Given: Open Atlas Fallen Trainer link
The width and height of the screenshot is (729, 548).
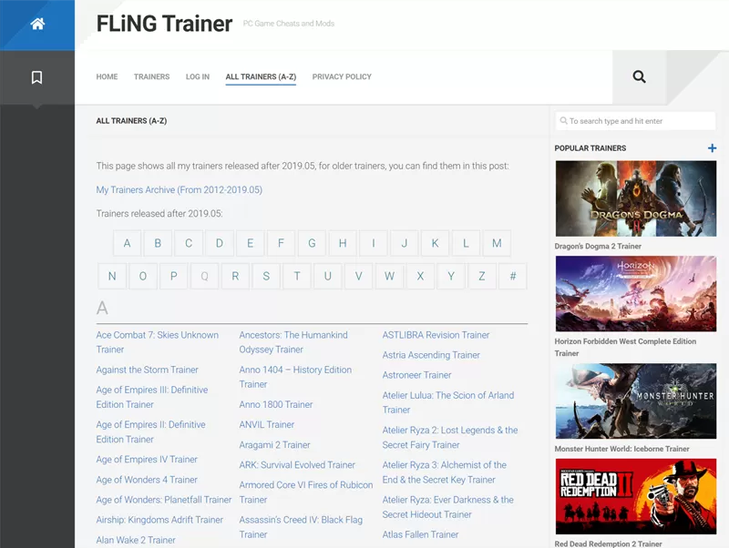Looking at the screenshot, I should 420,534.
